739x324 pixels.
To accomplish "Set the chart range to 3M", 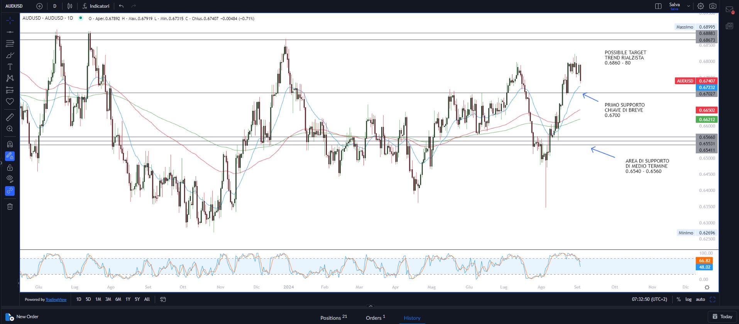I will [x=108, y=299].
